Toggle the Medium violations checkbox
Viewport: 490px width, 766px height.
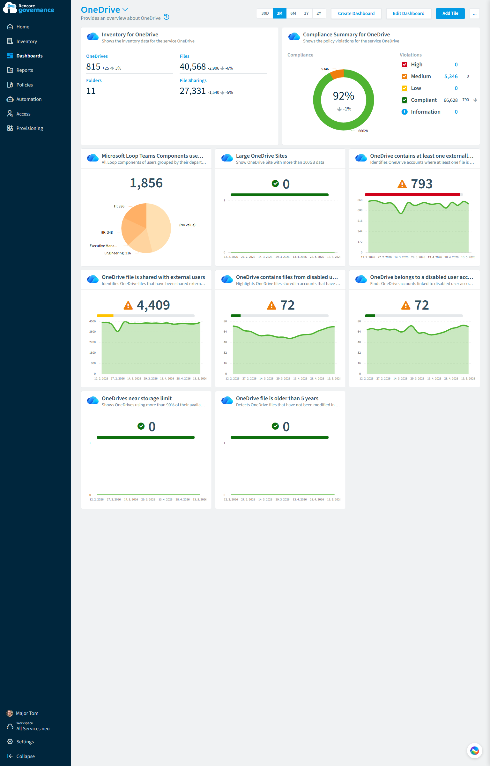(x=405, y=76)
